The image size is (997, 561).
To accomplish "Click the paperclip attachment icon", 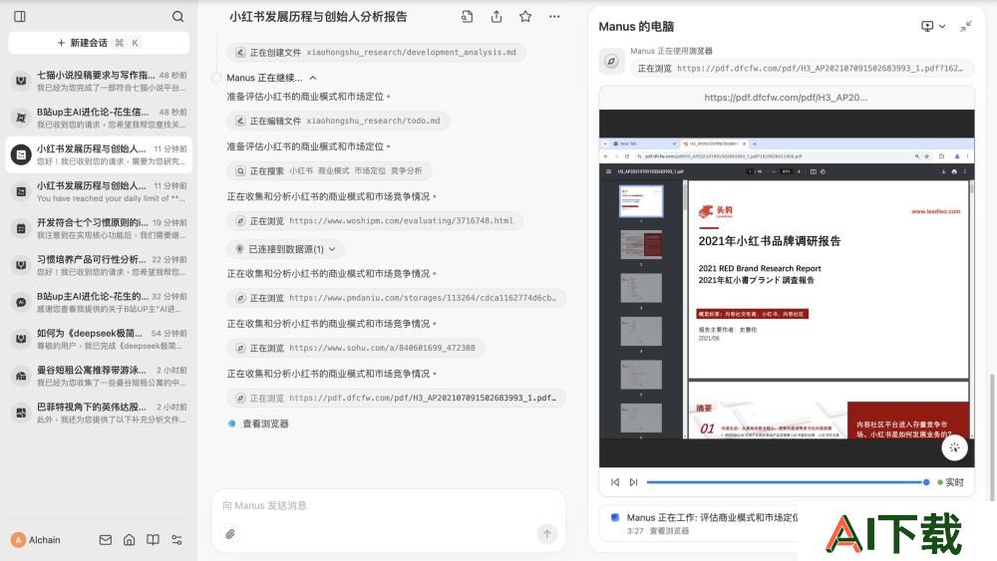I will click(x=230, y=534).
